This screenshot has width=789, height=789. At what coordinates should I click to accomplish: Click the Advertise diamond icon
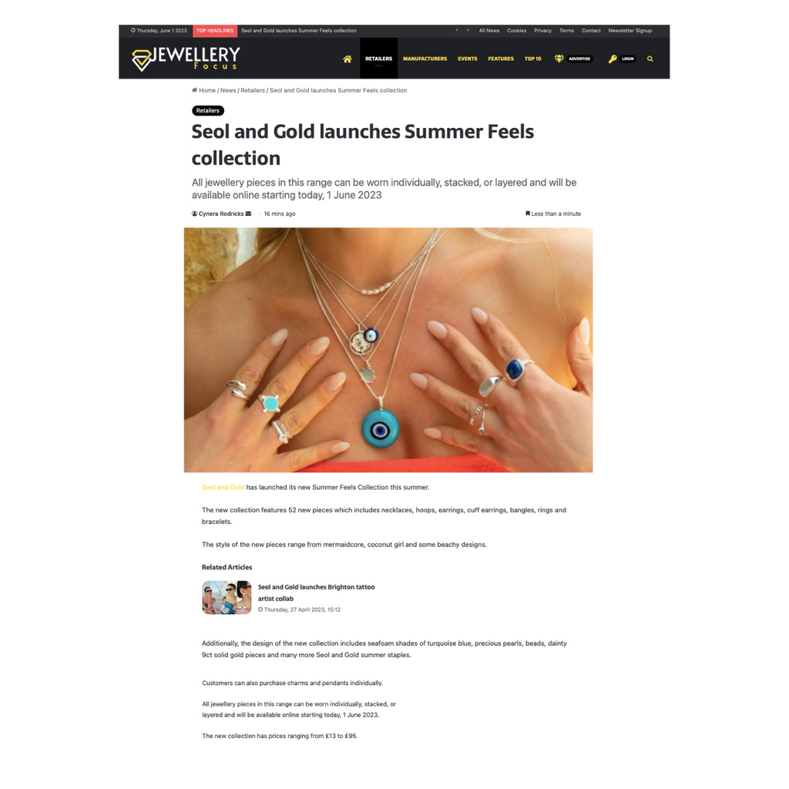559,59
